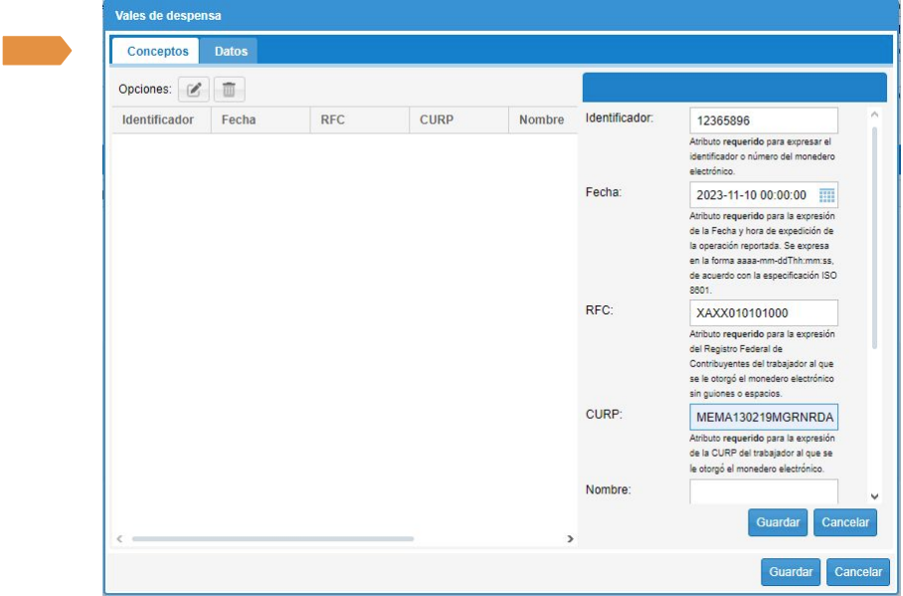Switch to the Conceptos tab

coord(157,51)
